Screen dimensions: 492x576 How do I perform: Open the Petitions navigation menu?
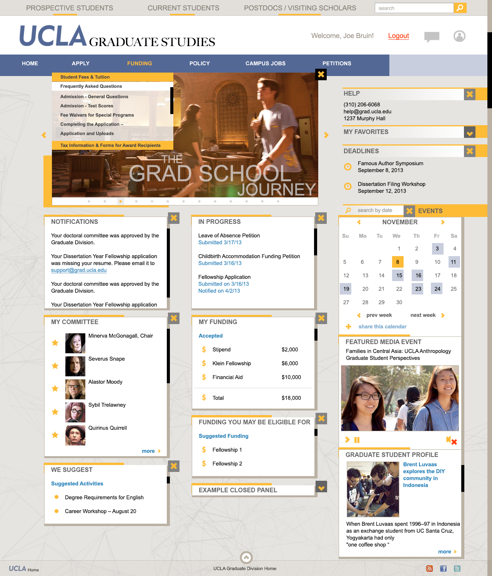(x=337, y=63)
